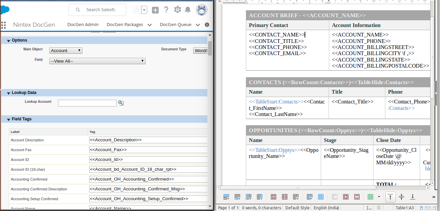Click the global actions plus icon
The image size is (440, 211).
[155, 10]
